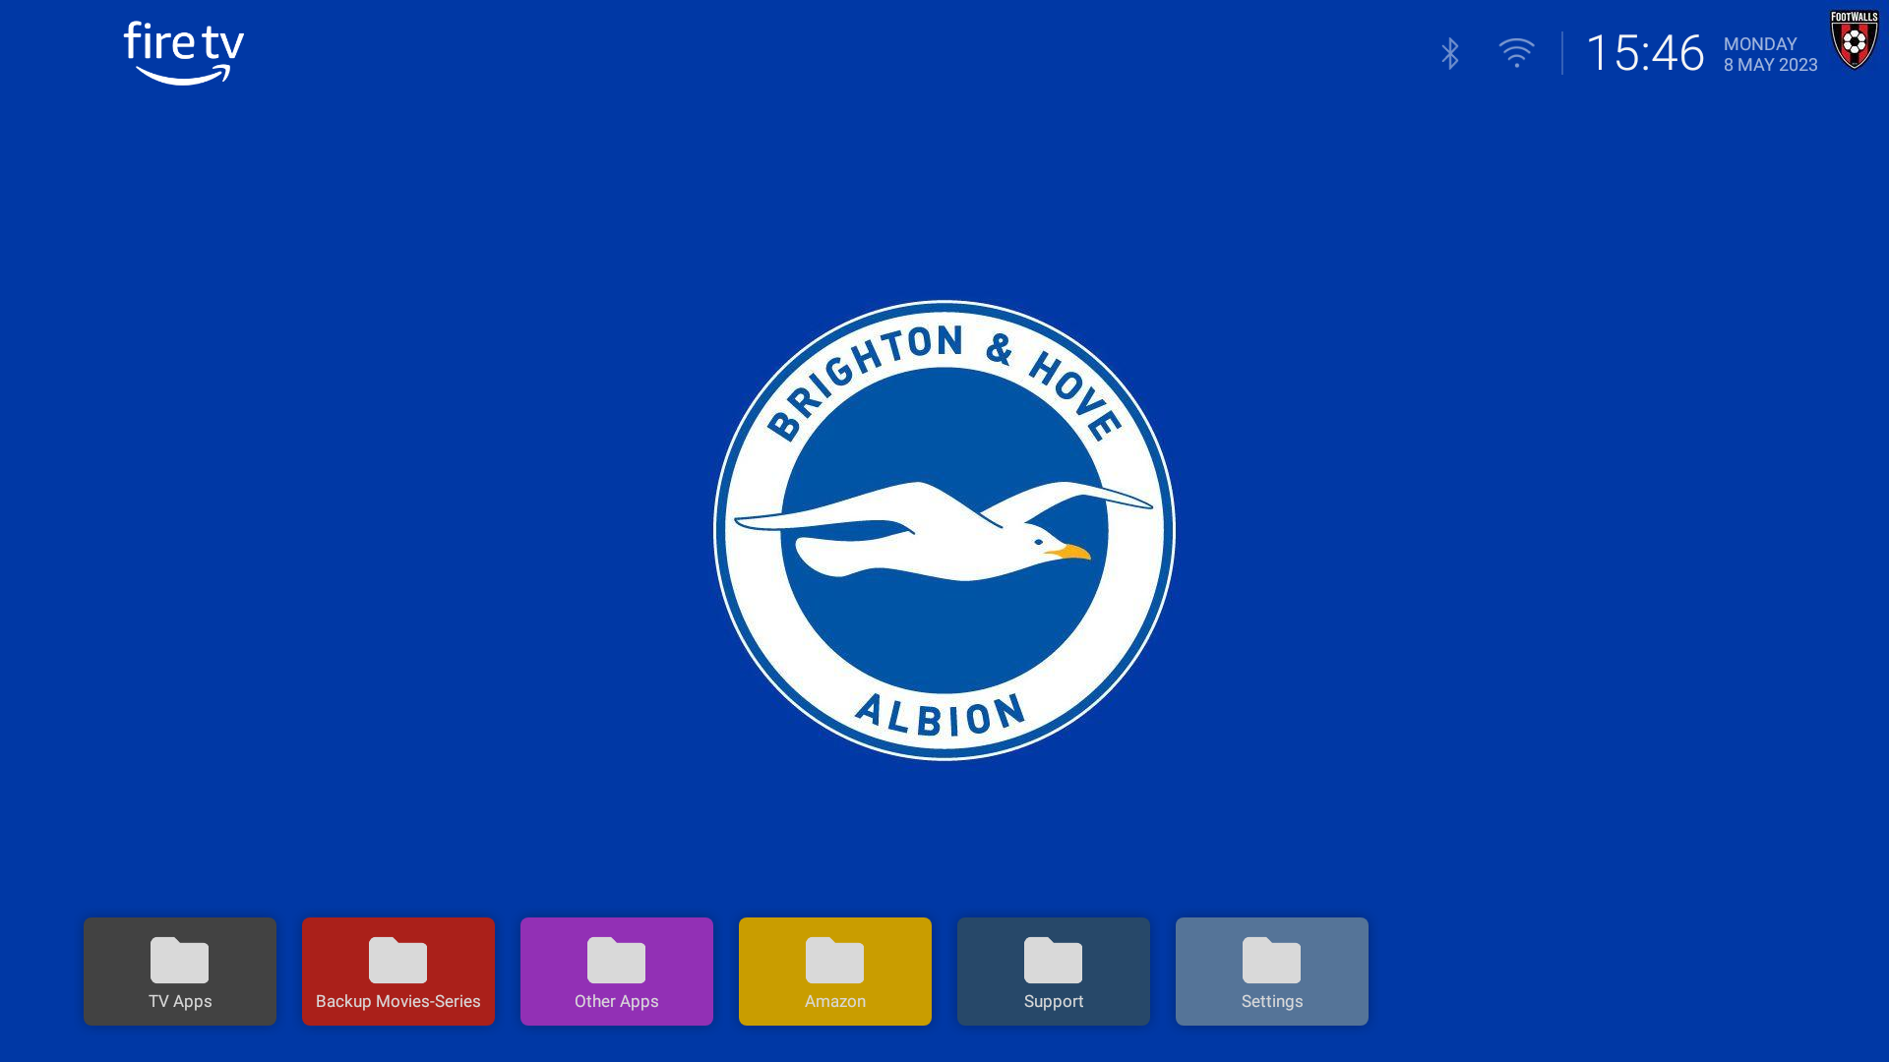Open the Other Apps folder
1889x1062 pixels.
(x=617, y=972)
